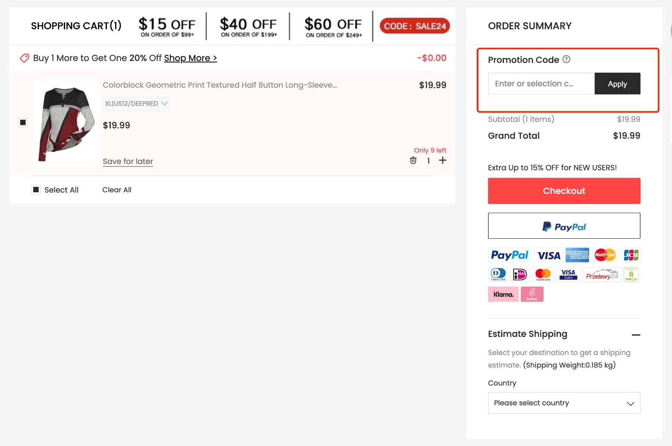Click the red sale tag icon

(24, 58)
